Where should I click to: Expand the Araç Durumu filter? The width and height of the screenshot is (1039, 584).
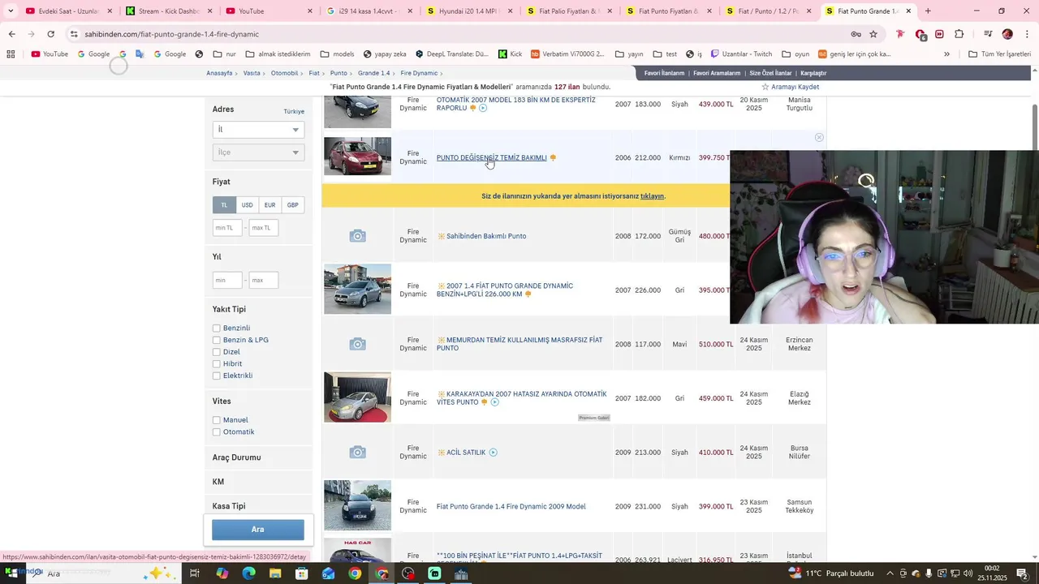pos(258,457)
